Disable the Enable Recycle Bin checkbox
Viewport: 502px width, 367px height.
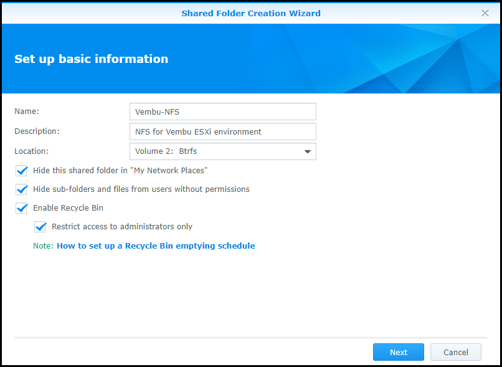21,208
